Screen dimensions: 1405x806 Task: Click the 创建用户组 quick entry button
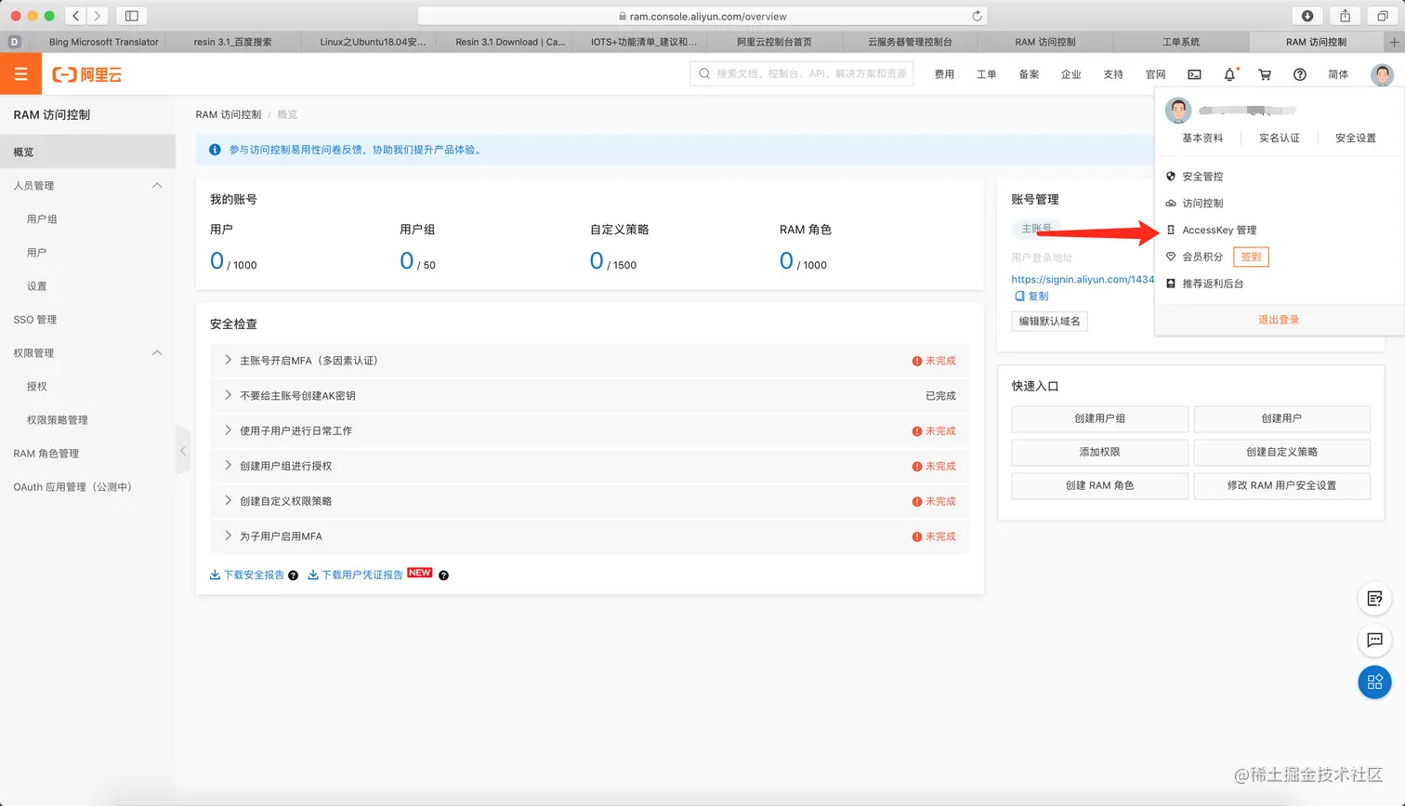point(1100,418)
